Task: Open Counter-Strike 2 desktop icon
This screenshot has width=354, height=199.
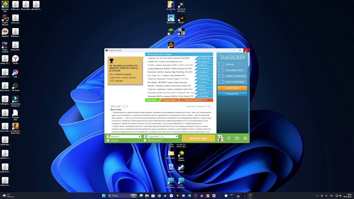Action: pyautogui.click(x=171, y=6)
